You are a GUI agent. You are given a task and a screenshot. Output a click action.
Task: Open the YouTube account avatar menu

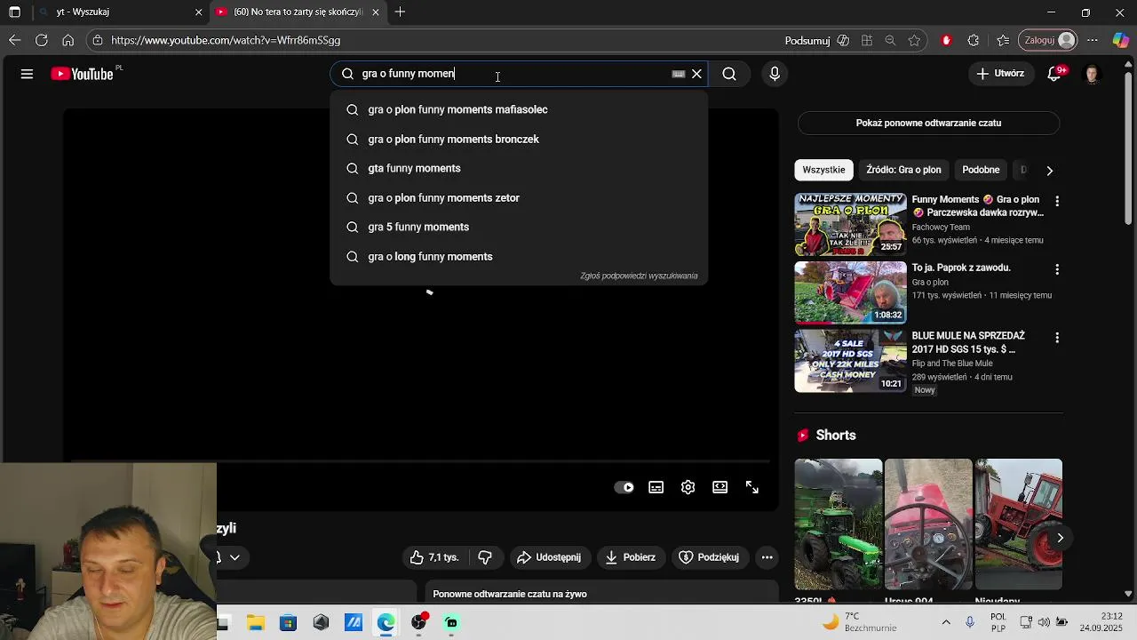tap(1093, 74)
